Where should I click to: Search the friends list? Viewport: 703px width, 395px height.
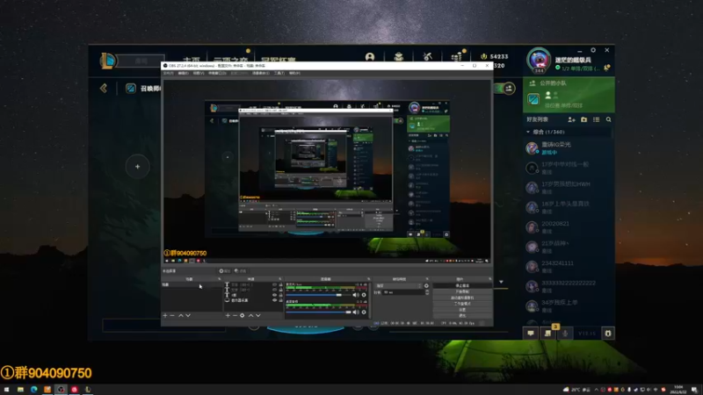click(608, 119)
